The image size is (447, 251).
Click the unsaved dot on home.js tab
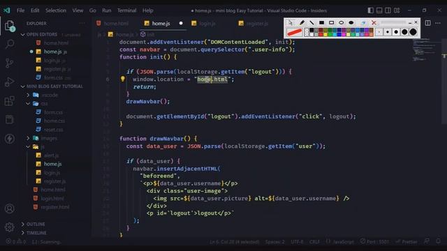tap(181, 23)
